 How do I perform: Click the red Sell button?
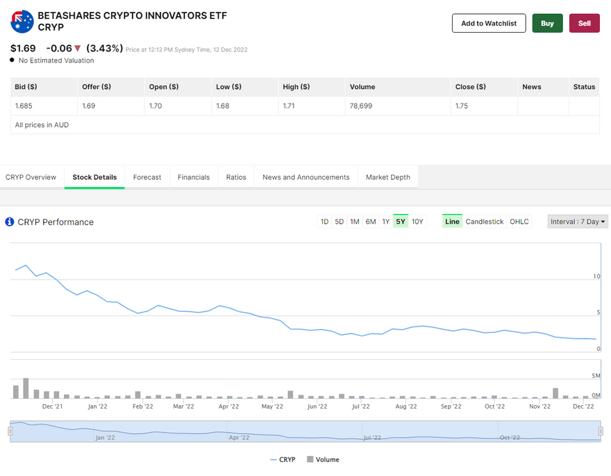pyautogui.click(x=584, y=24)
